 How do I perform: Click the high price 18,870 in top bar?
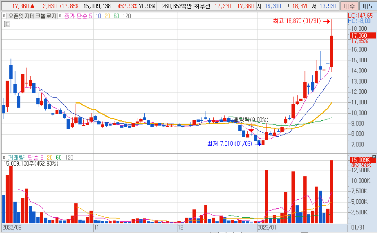click(x=300, y=6)
